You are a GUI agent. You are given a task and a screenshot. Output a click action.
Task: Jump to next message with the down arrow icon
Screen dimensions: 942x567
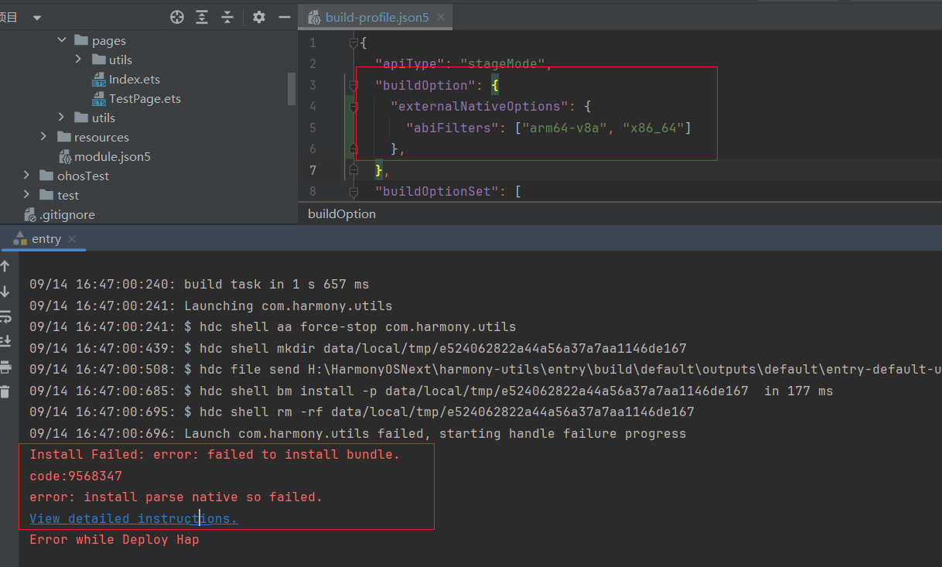point(5,292)
